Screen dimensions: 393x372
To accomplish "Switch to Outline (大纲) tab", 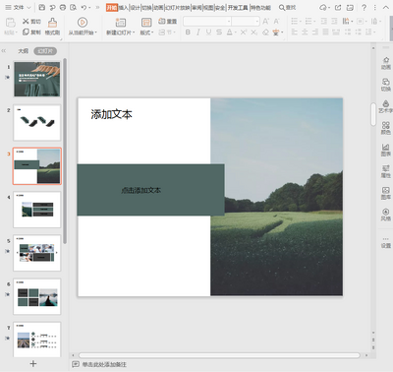I will 23,51.
